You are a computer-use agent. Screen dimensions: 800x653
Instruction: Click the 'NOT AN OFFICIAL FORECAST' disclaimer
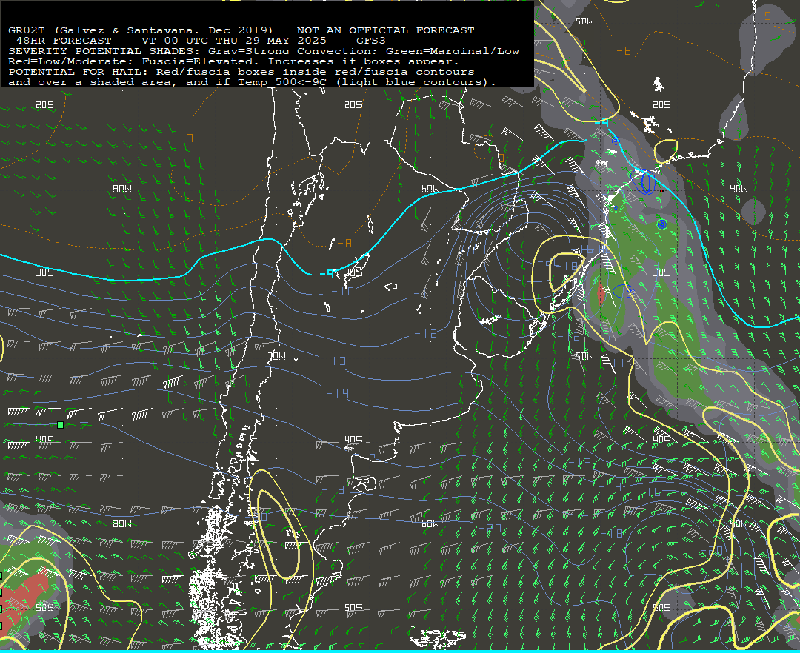pyautogui.click(x=386, y=30)
